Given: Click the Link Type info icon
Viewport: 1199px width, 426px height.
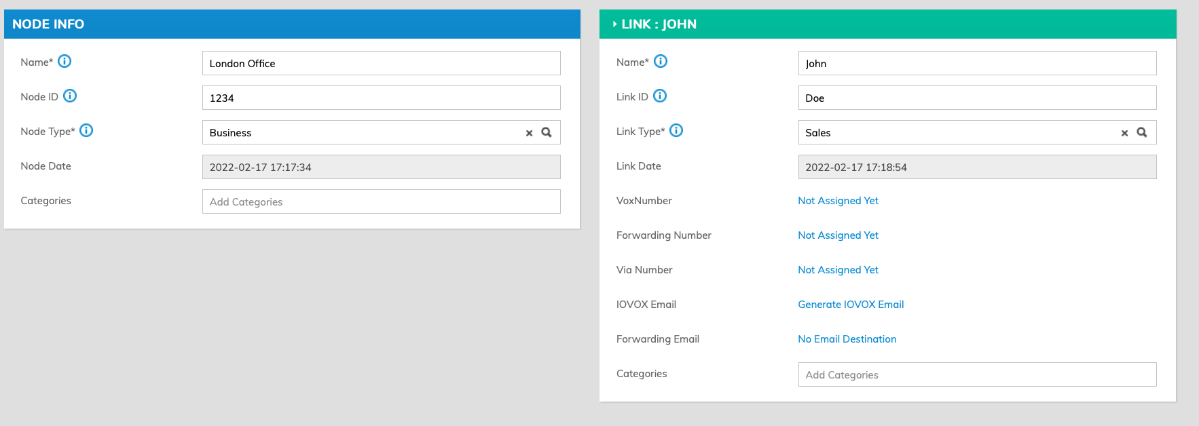Looking at the screenshot, I should (x=676, y=131).
